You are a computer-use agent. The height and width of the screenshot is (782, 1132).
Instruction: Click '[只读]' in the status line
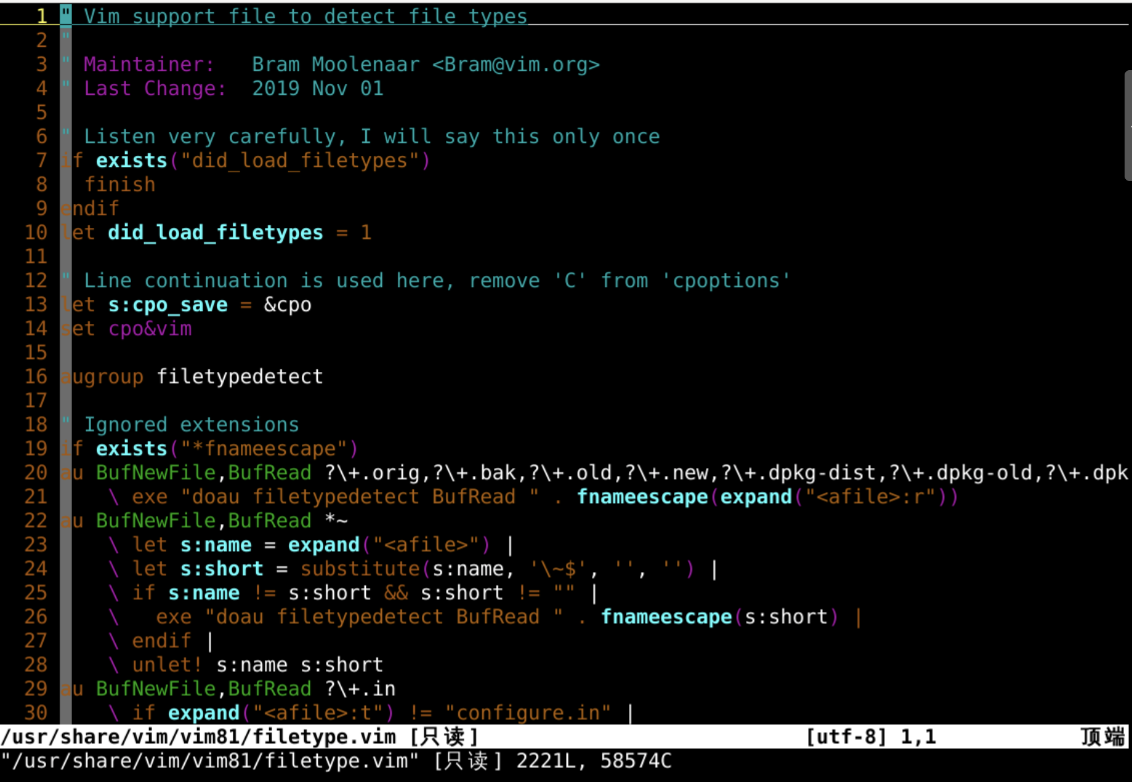point(443,737)
